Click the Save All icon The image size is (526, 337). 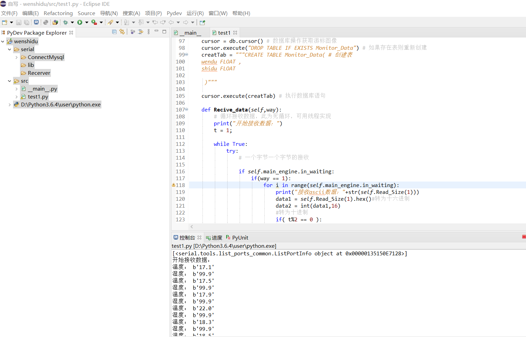pos(26,22)
